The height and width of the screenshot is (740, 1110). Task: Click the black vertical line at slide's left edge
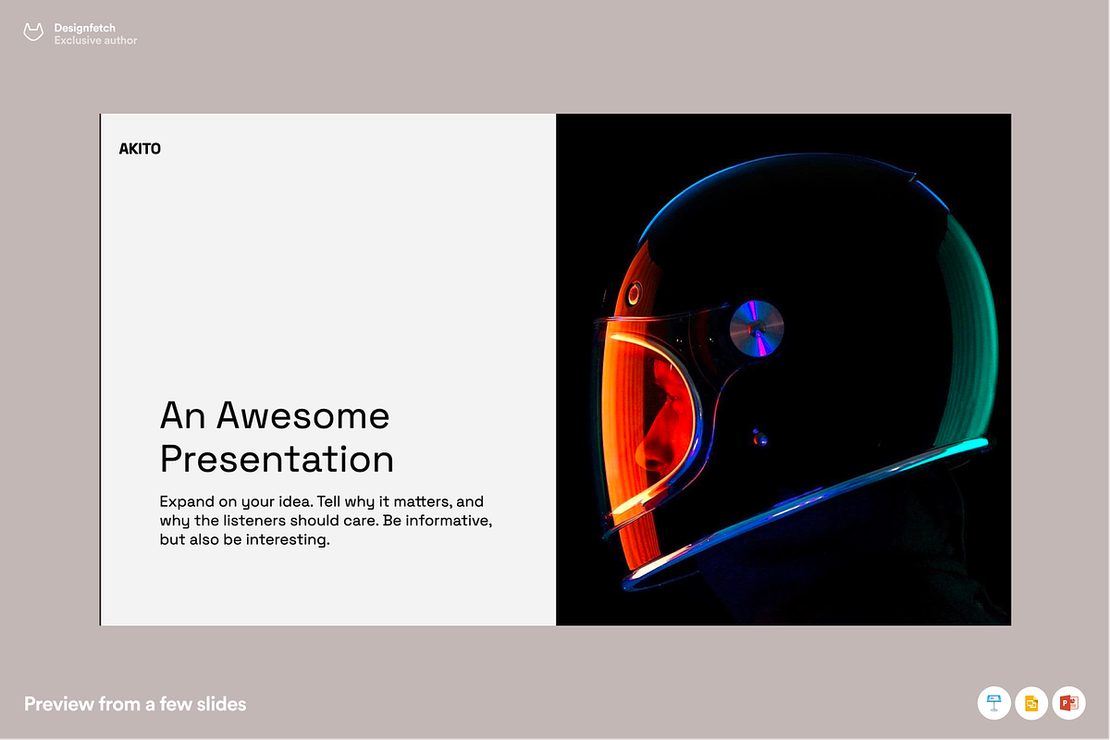click(100, 370)
